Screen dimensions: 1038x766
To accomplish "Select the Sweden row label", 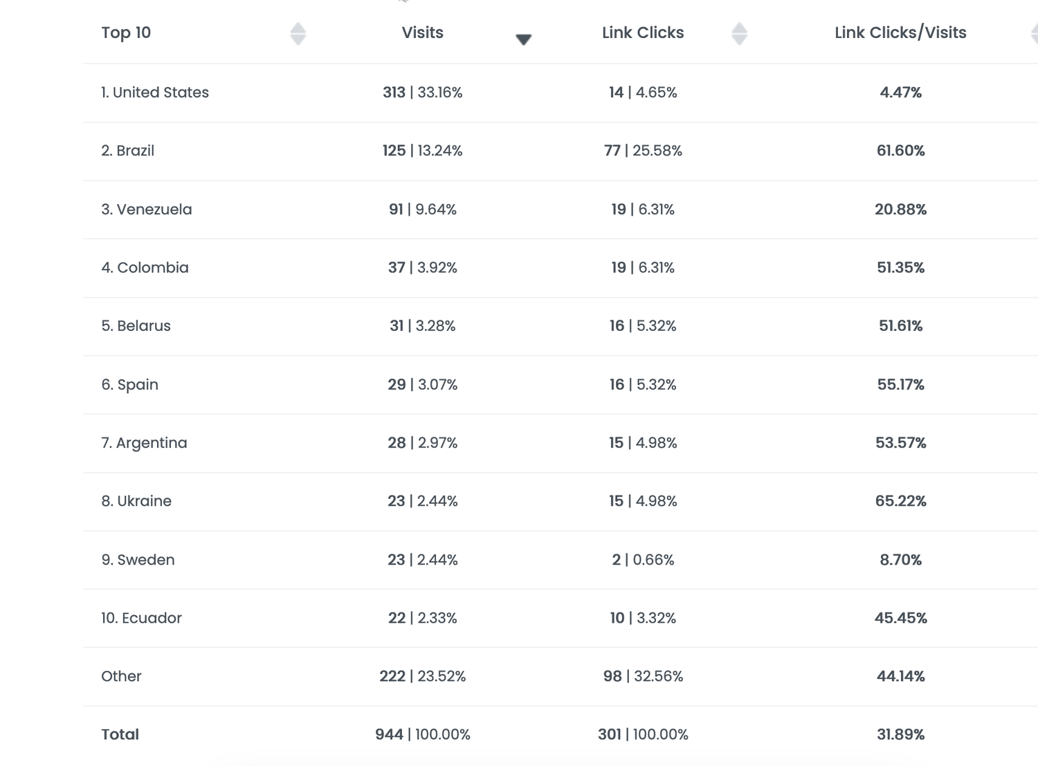I will [138, 560].
